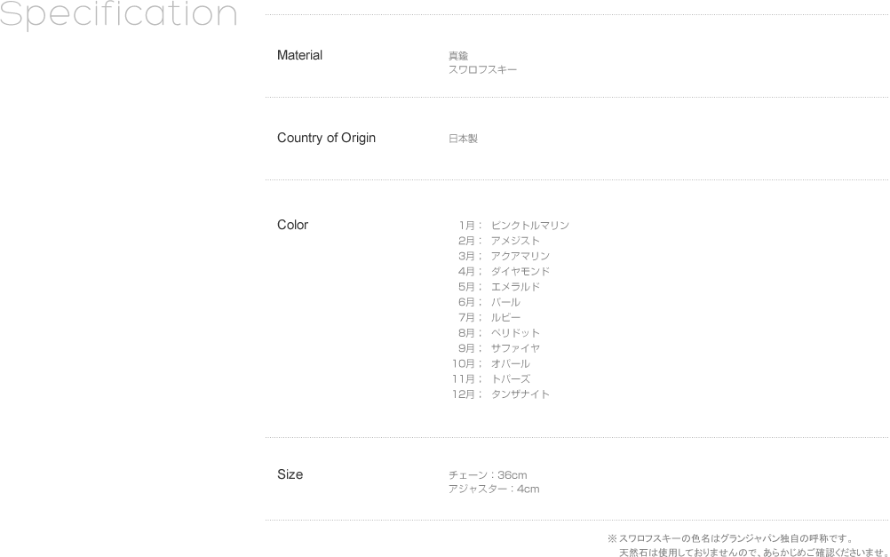Select the 日本製 origin text
The image size is (890, 557).
click(463, 139)
